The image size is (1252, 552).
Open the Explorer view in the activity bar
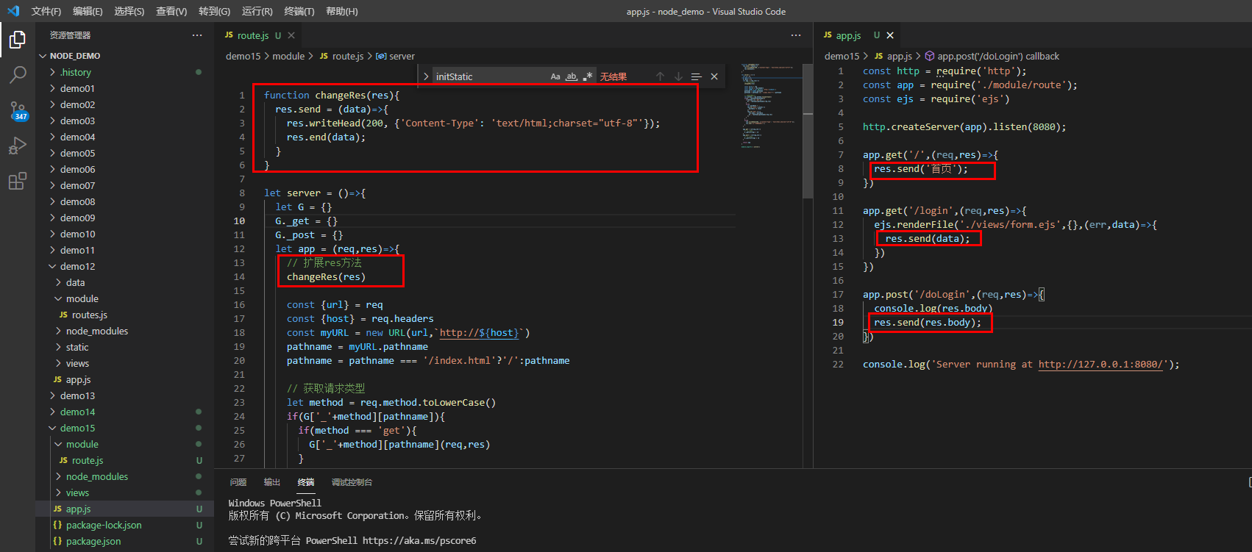(x=18, y=39)
